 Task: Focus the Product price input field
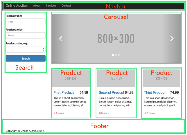pos(26,36)
